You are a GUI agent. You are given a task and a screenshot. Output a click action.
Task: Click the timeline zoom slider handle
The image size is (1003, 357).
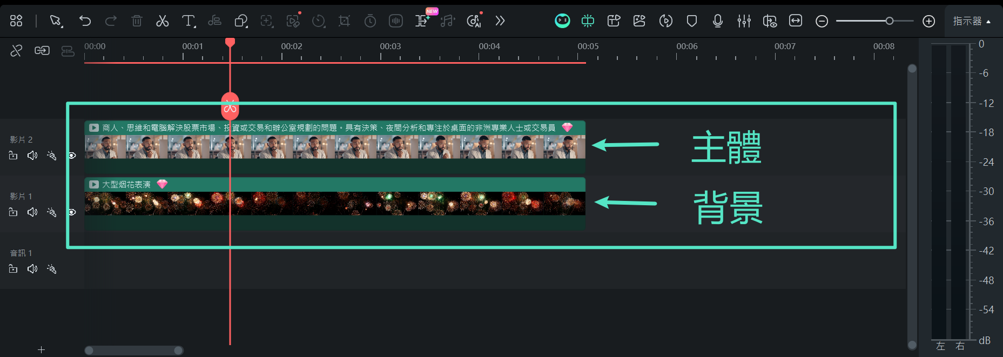point(889,21)
